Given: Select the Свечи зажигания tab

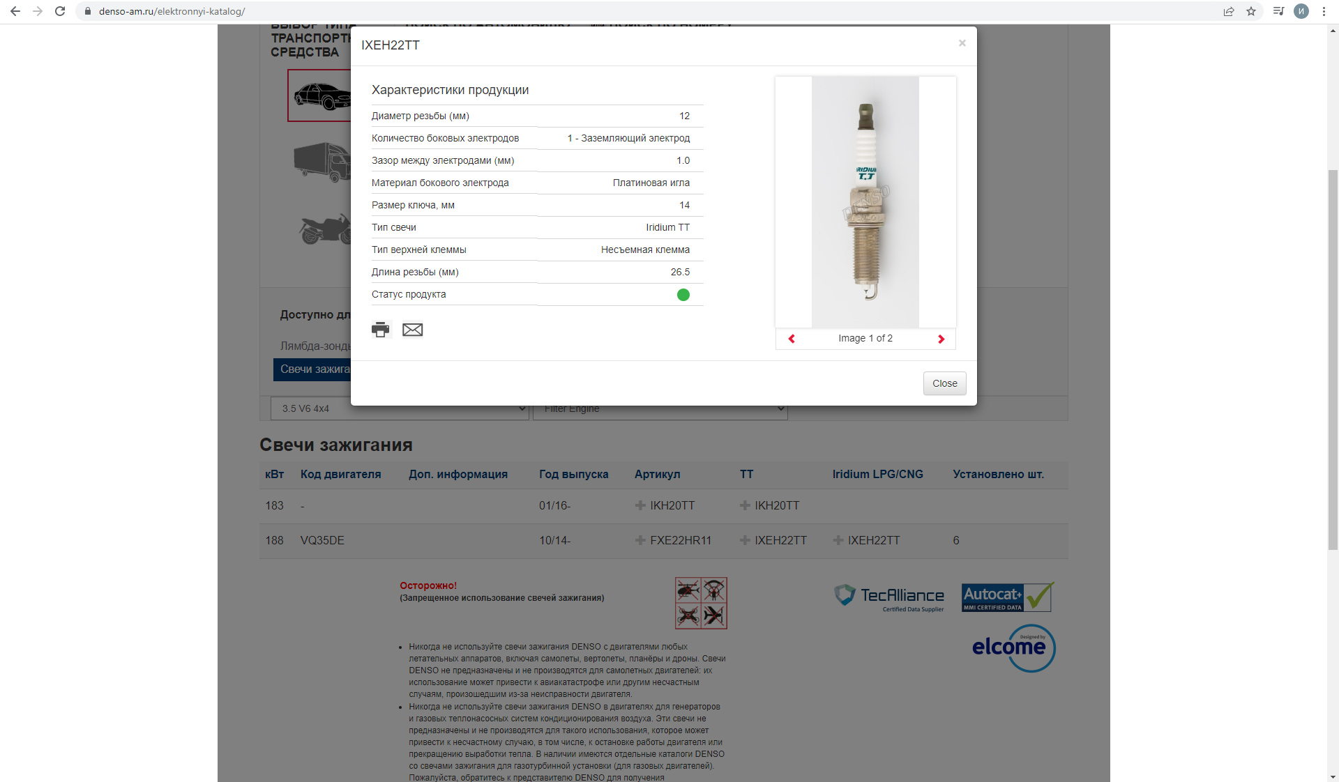Looking at the screenshot, I should click(x=312, y=369).
